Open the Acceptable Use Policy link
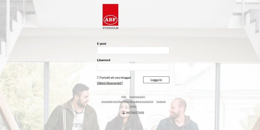 (x=127, y=102)
